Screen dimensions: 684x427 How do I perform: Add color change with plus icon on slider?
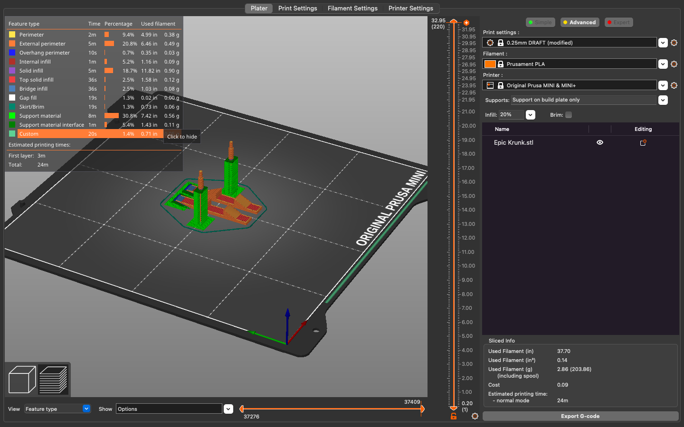point(466,23)
